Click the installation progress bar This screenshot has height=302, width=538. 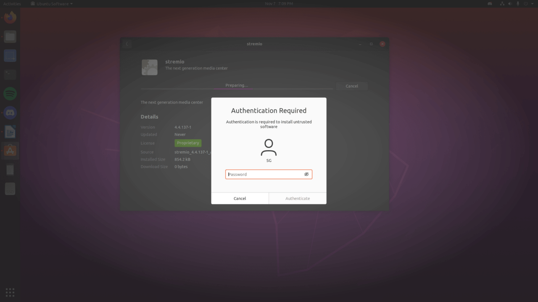[x=237, y=89]
